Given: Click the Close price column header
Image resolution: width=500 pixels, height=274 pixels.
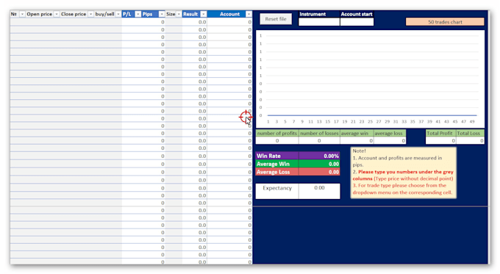Looking at the screenshot, I should [x=74, y=14].
